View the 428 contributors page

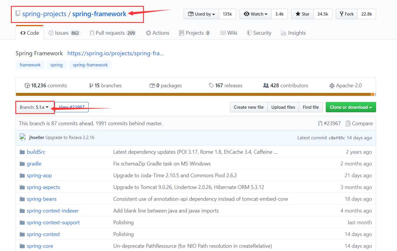(x=285, y=86)
